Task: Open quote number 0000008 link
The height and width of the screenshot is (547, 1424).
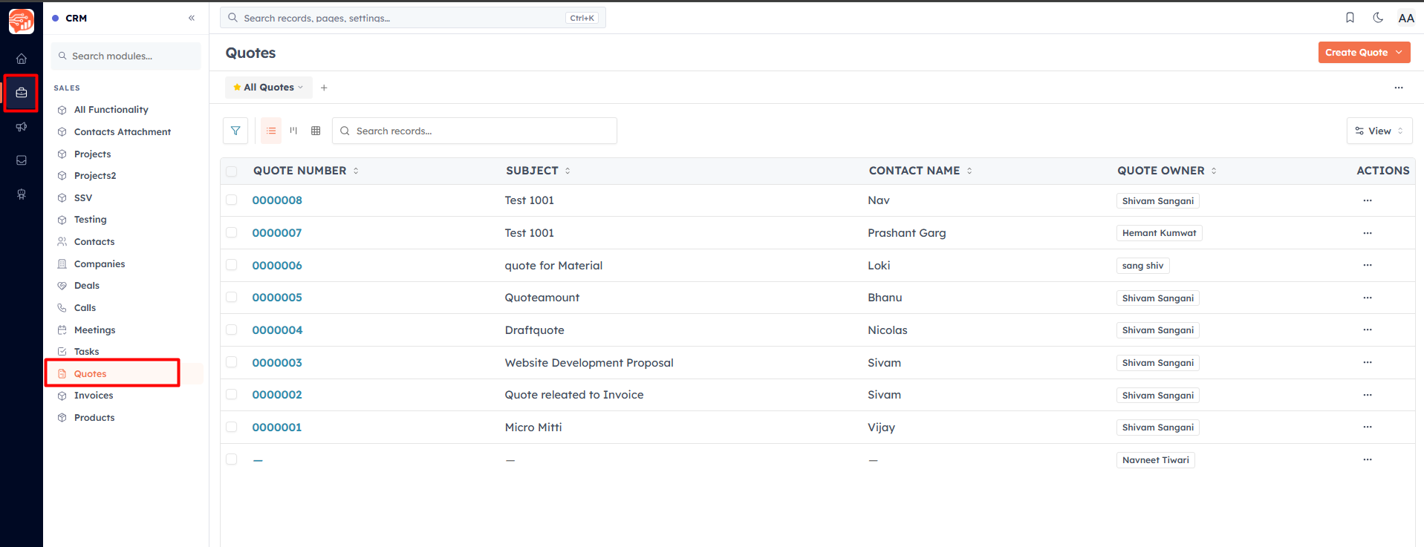Action: 277,200
